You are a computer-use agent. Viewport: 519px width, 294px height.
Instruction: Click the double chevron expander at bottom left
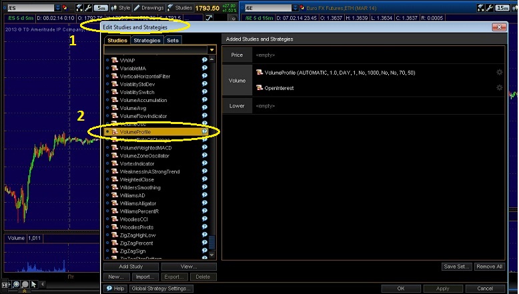[24, 291]
